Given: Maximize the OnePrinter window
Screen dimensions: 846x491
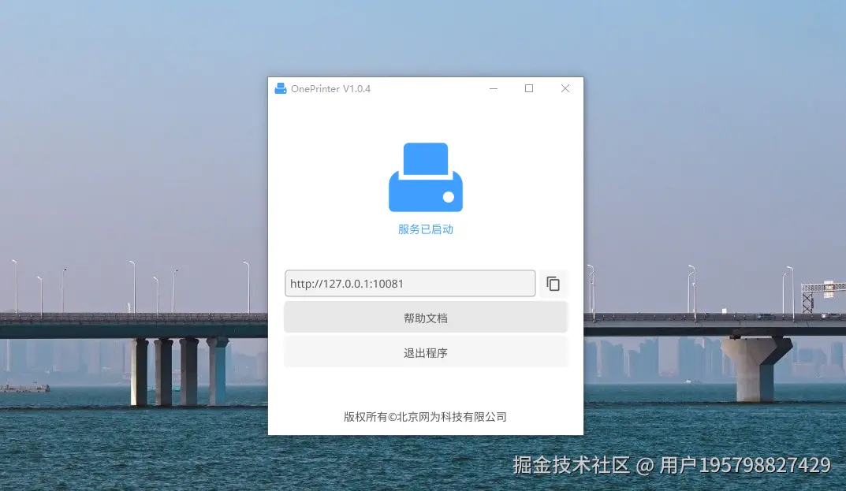Looking at the screenshot, I should (x=529, y=88).
